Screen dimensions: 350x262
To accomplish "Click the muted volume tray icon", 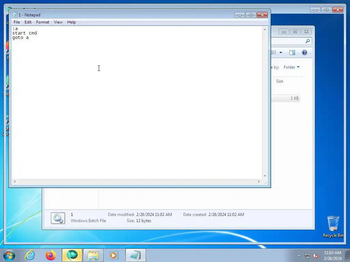I will 315,256.
